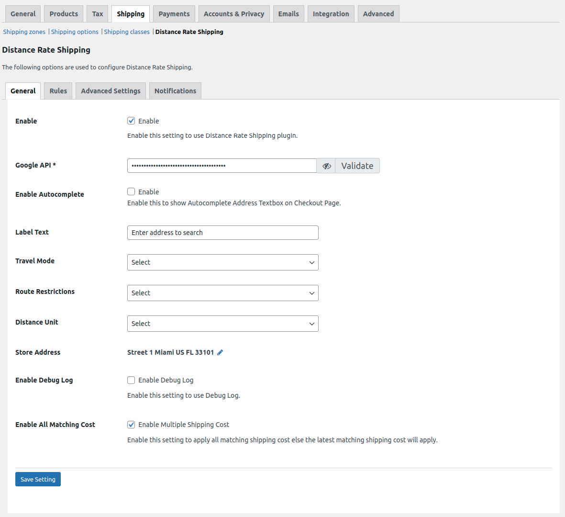Image resolution: width=565 pixels, height=517 pixels.
Task: Open the Payments tab
Action: pyautogui.click(x=174, y=14)
